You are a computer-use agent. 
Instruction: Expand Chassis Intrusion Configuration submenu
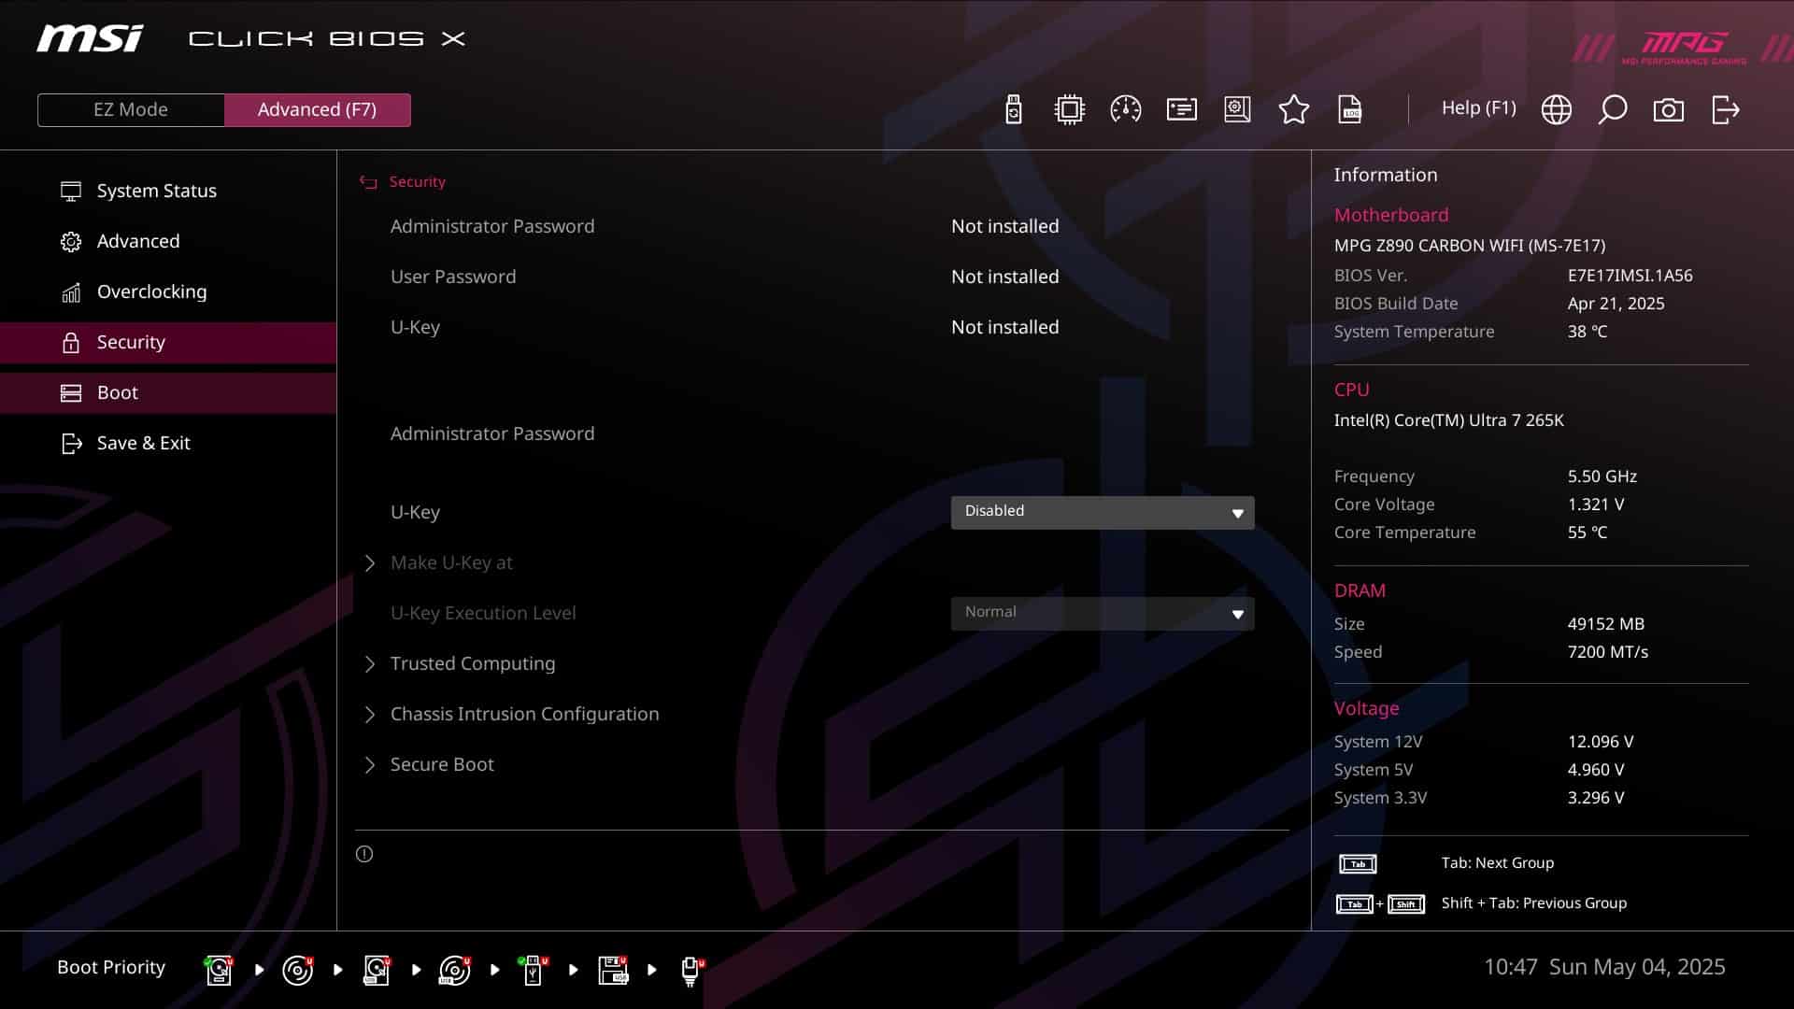511,714
